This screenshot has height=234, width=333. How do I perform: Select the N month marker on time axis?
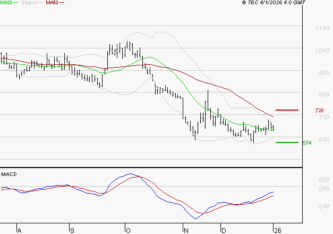coord(186,230)
